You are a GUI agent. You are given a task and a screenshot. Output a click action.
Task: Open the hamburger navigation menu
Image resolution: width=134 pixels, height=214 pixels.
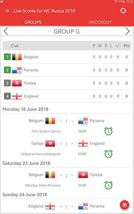tap(8, 11)
